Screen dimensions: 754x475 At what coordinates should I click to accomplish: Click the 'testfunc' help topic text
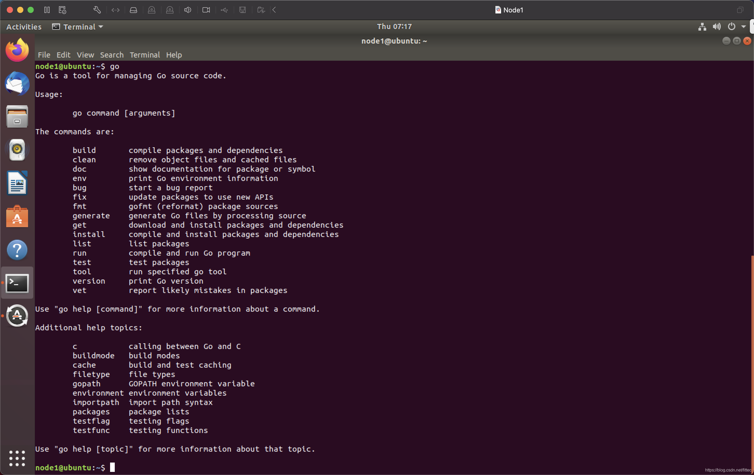coord(91,431)
